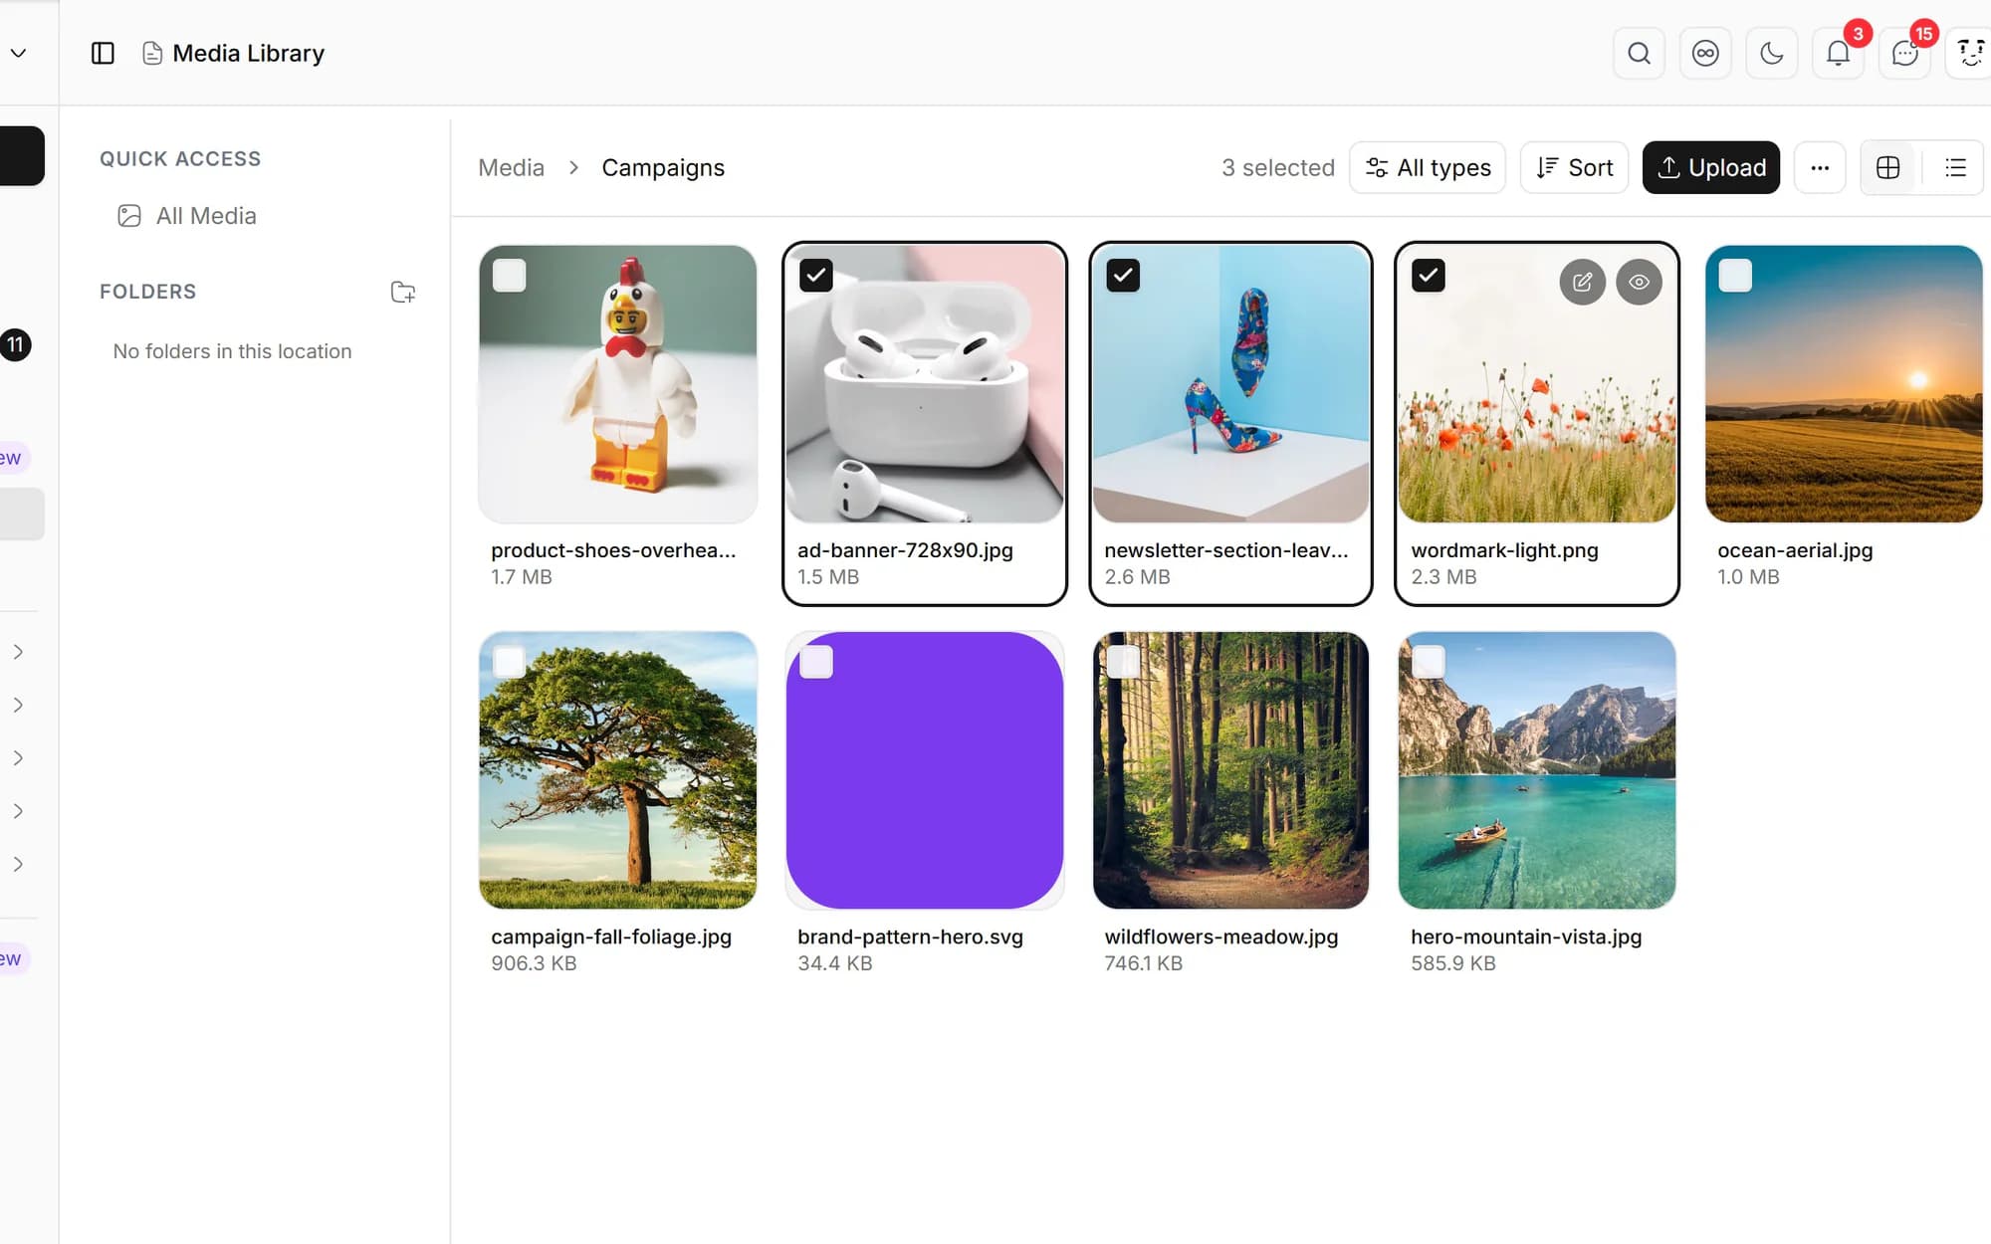Open the All types filter dropdown
The height and width of the screenshot is (1244, 1991).
[1428, 167]
